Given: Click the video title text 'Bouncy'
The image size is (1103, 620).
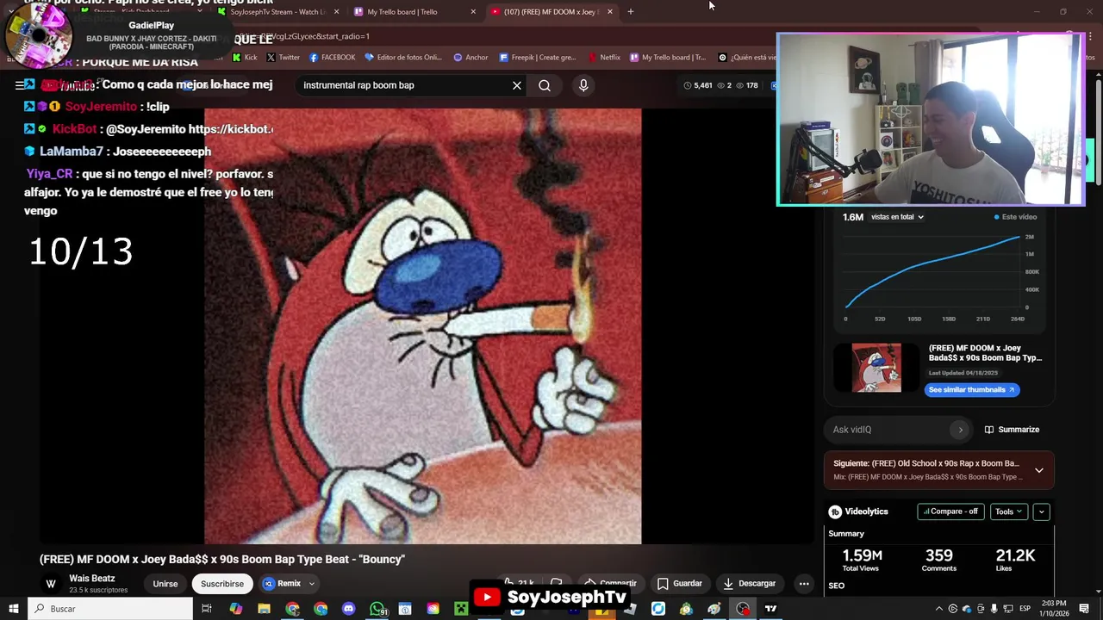Looking at the screenshot, I should [222, 560].
